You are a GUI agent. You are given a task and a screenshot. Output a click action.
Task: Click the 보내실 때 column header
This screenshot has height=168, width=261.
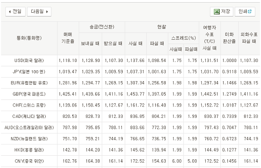90,44
